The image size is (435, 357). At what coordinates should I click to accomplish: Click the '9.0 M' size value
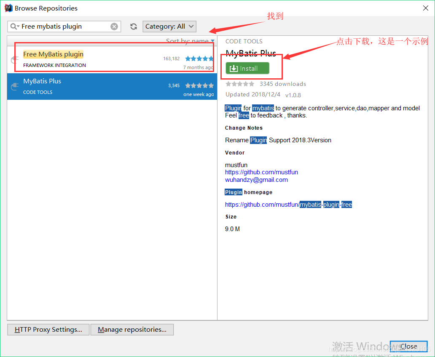[x=232, y=229]
